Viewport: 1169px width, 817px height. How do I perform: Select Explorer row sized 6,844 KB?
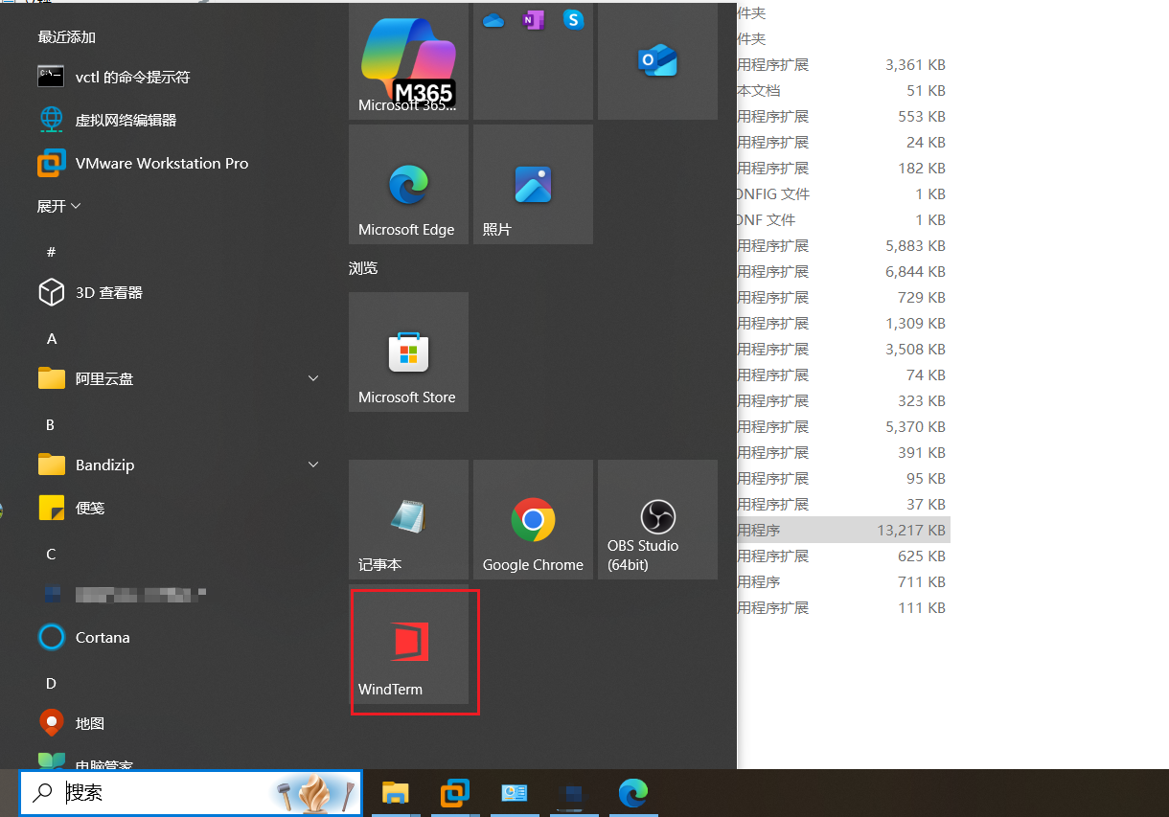(843, 272)
